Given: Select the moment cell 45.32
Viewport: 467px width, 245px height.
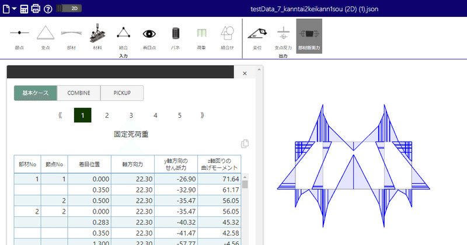Looking at the screenshot, I should tap(219, 222).
